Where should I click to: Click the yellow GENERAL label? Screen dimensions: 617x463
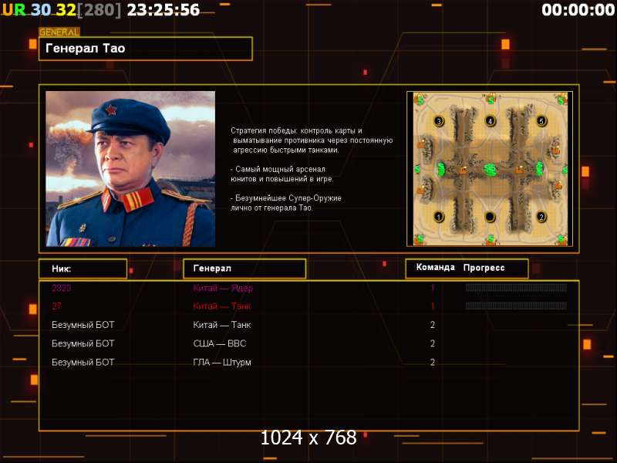pos(59,32)
